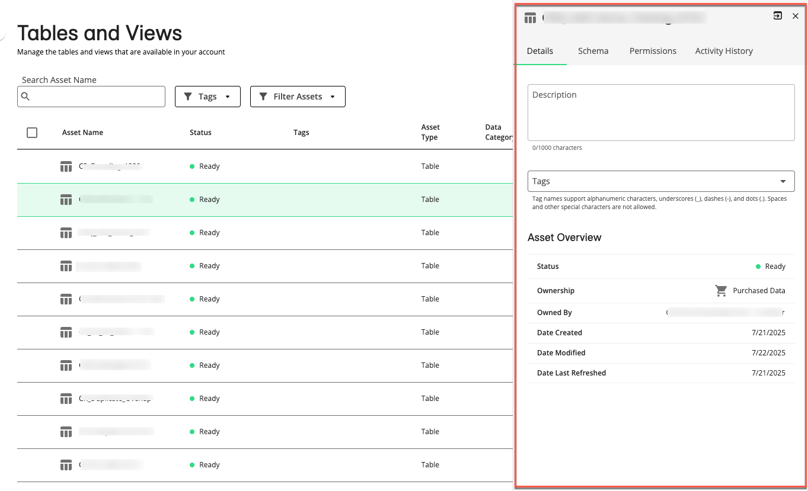The width and height of the screenshot is (808, 491).
Task: Close the asset details side panel
Action: [x=796, y=16]
